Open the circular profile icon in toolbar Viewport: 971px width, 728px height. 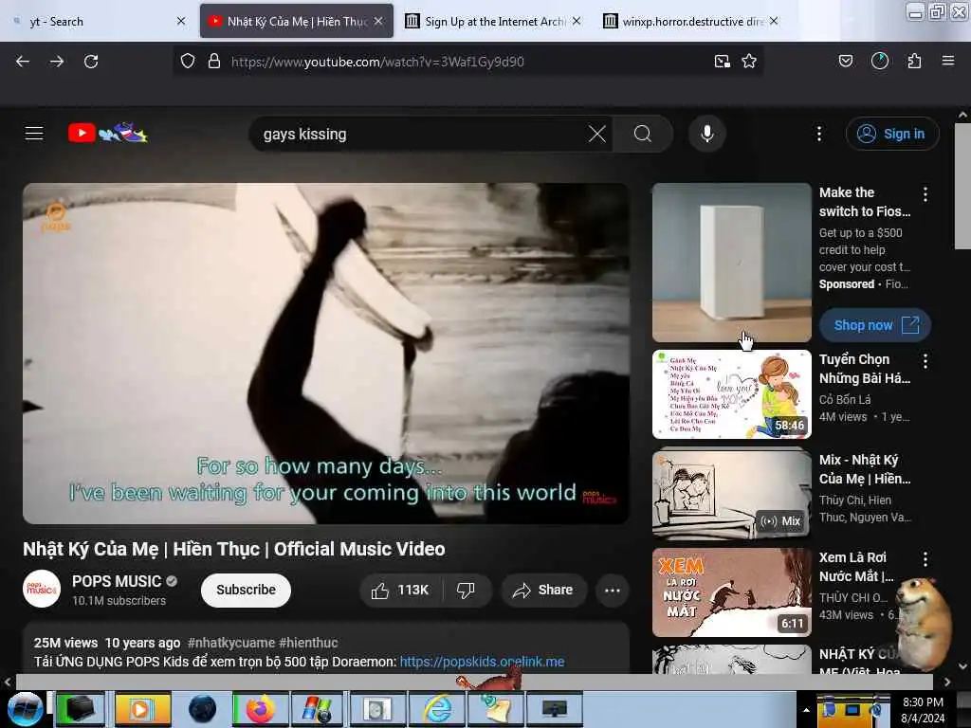880,61
